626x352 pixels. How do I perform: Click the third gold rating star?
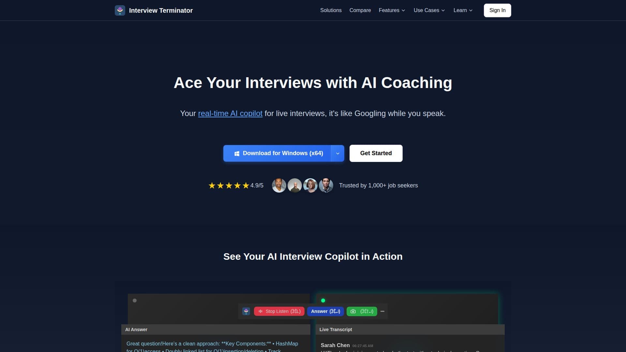tap(229, 185)
